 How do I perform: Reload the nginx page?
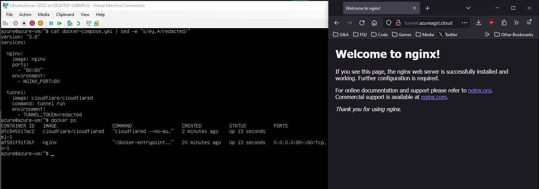point(362,23)
